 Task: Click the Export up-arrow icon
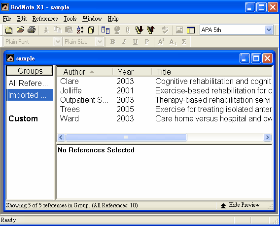(x=150, y=30)
